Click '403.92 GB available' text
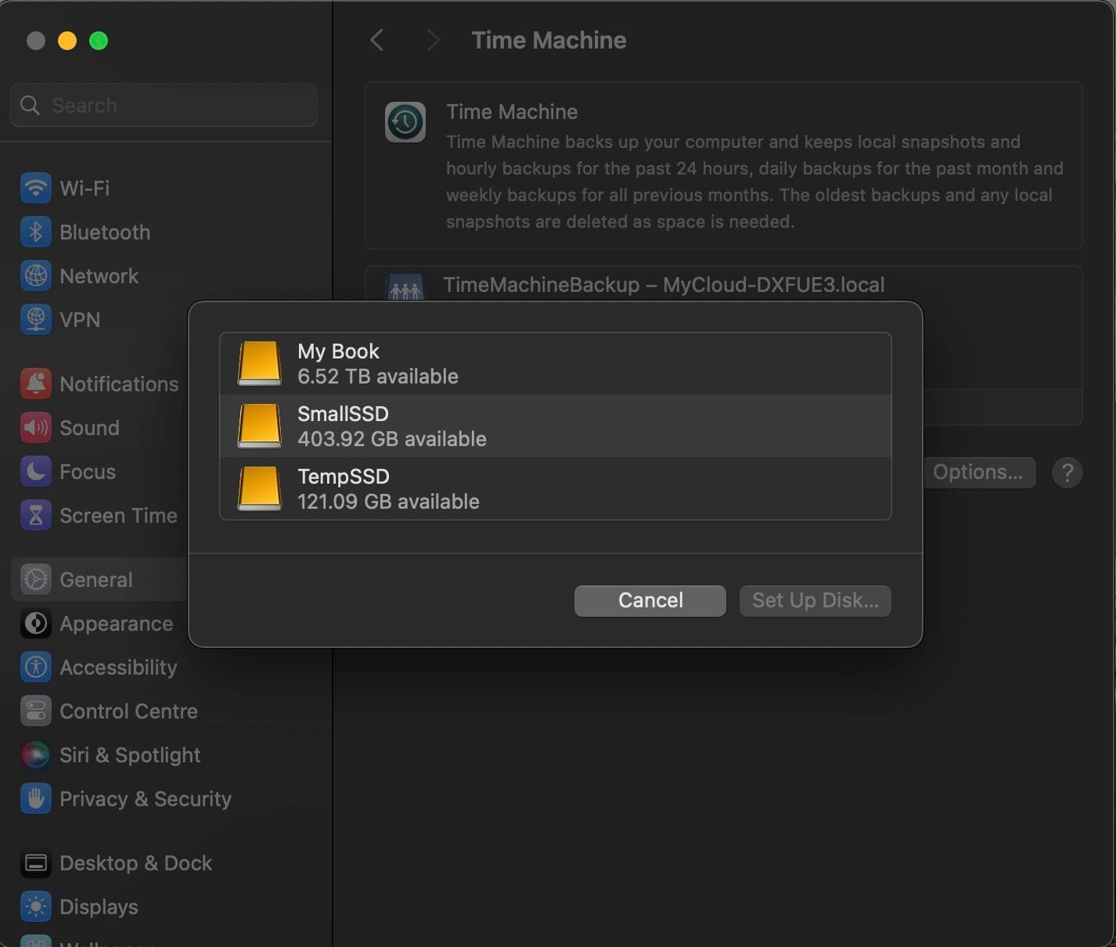Screen dimensions: 1116x947 (392, 439)
